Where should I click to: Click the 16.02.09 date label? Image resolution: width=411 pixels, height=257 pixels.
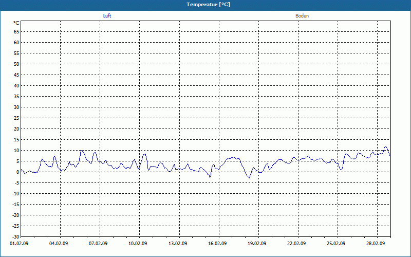217,244
